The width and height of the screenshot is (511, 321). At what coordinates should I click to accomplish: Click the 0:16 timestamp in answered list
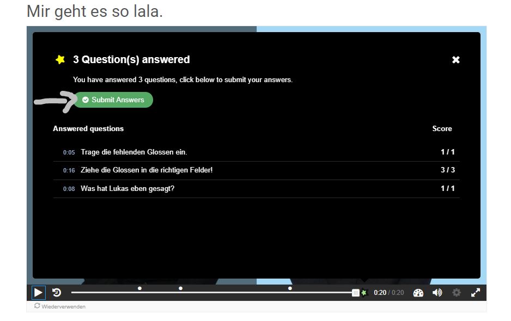[x=69, y=171]
